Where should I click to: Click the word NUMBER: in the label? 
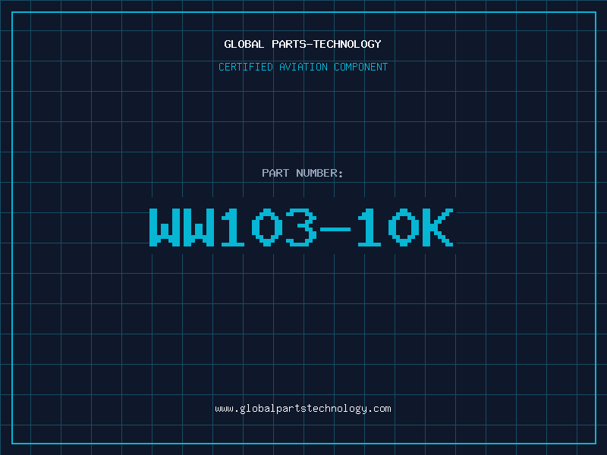tap(319, 173)
